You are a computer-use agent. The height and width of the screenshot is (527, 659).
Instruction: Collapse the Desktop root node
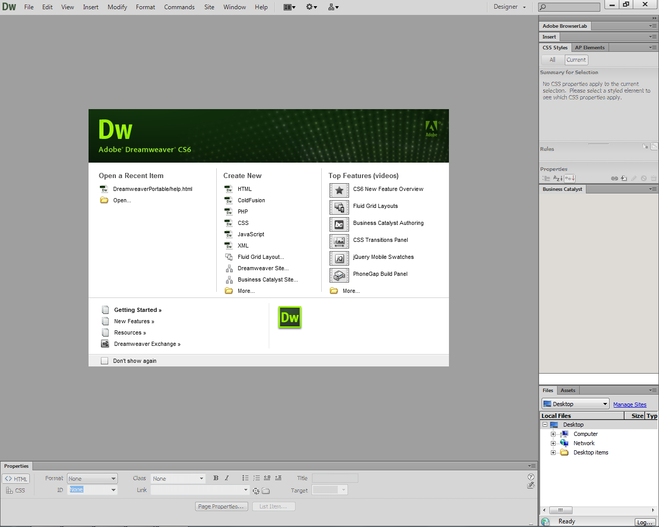(545, 425)
